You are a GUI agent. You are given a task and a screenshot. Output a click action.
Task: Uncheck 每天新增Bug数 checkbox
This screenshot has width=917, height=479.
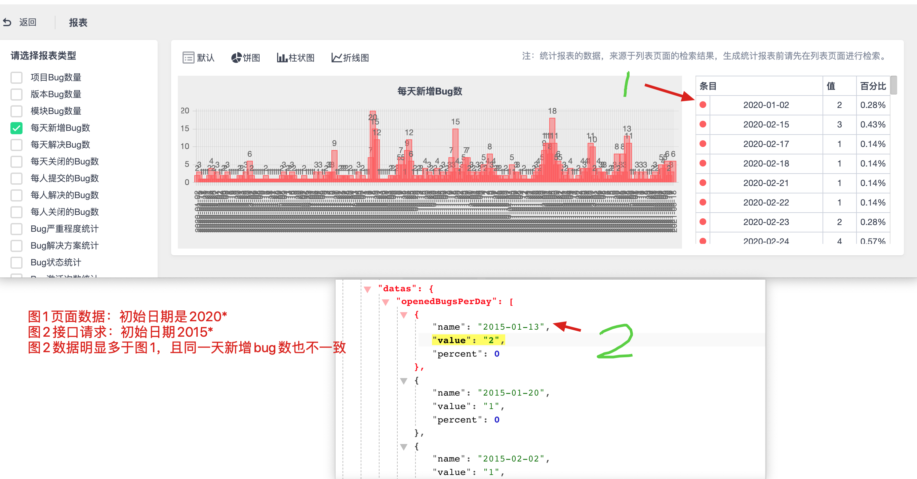(16, 128)
